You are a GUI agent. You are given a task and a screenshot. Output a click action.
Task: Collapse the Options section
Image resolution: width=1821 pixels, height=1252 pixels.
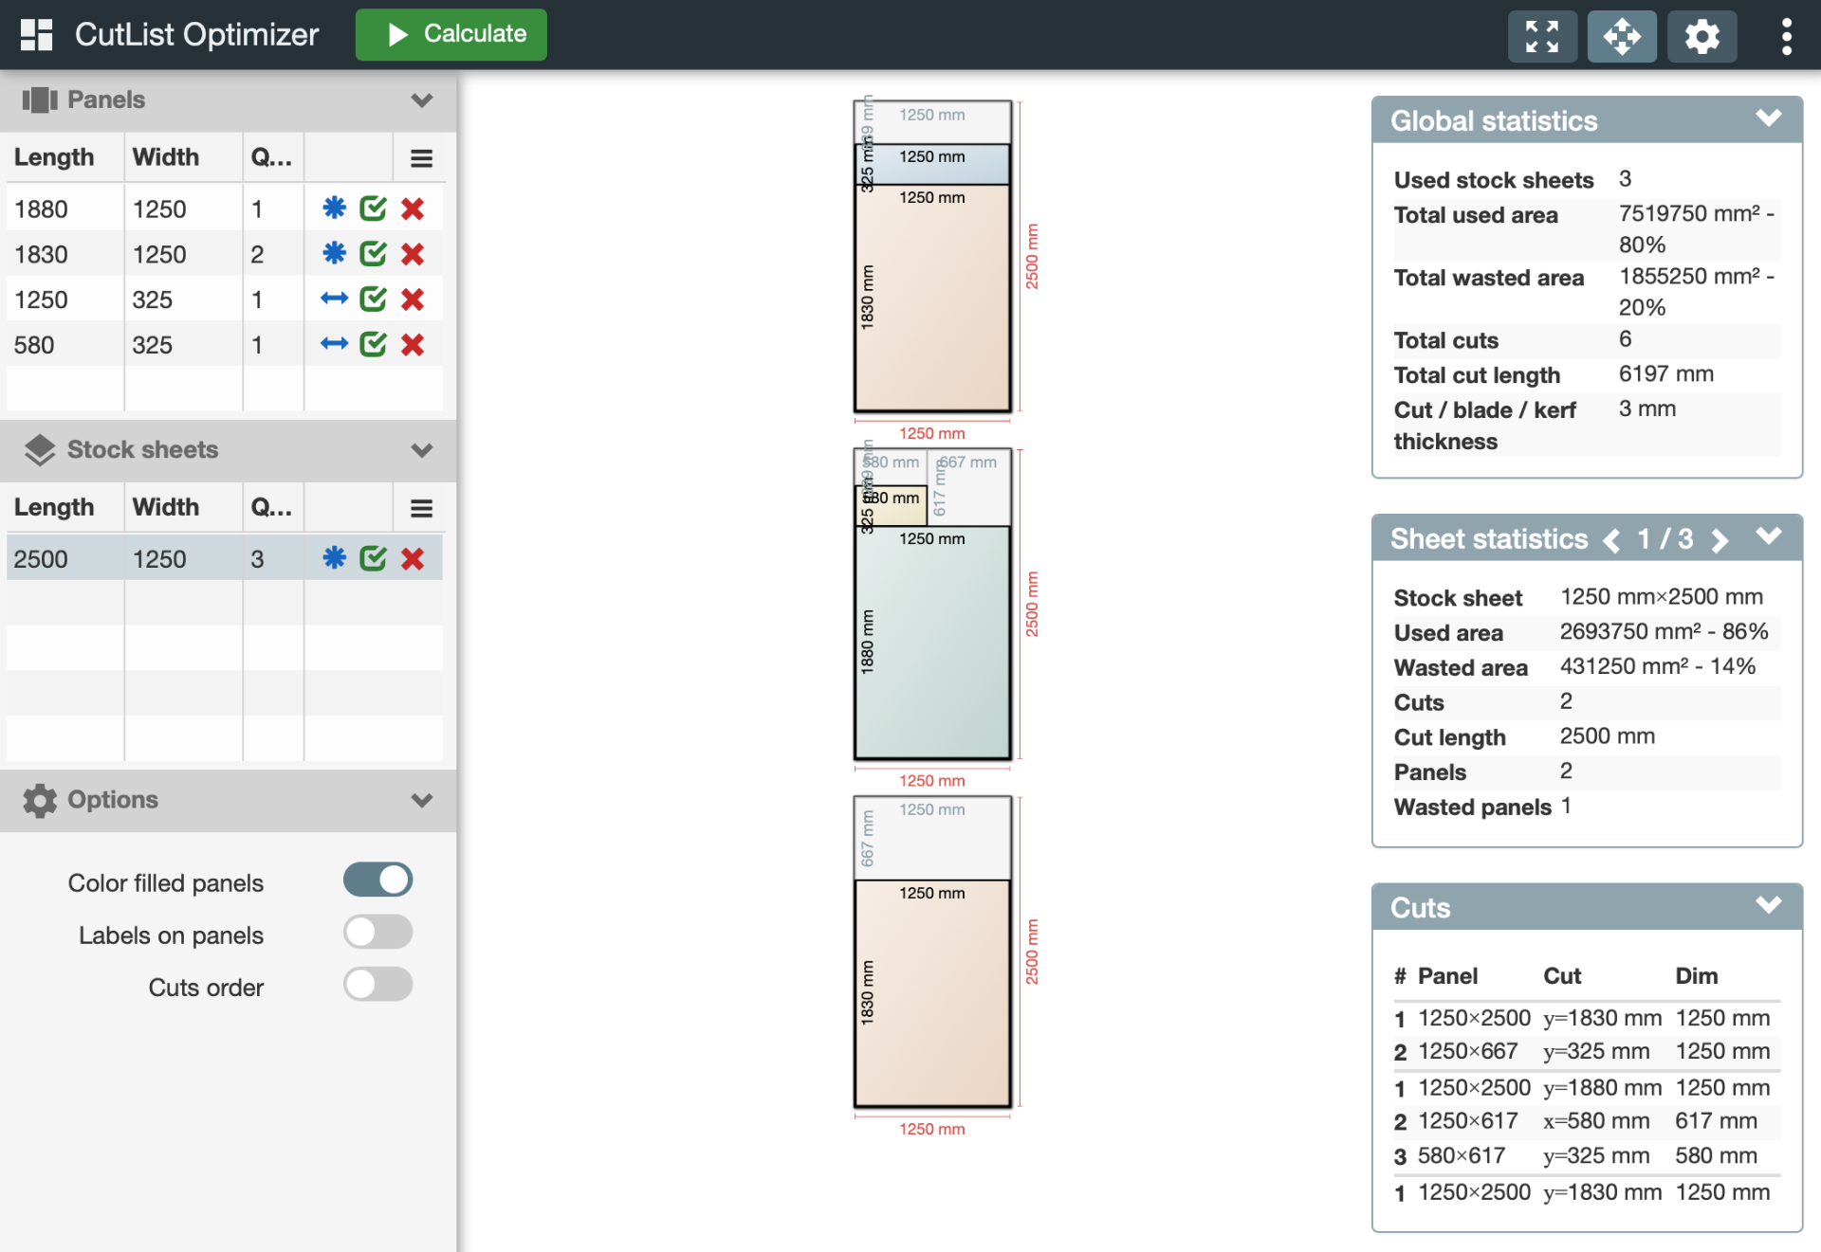coord(422,800)
